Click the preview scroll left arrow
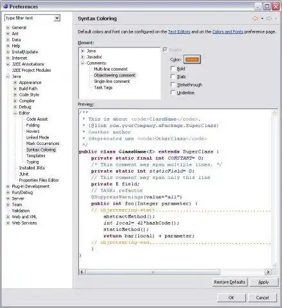 click(82, 272)
